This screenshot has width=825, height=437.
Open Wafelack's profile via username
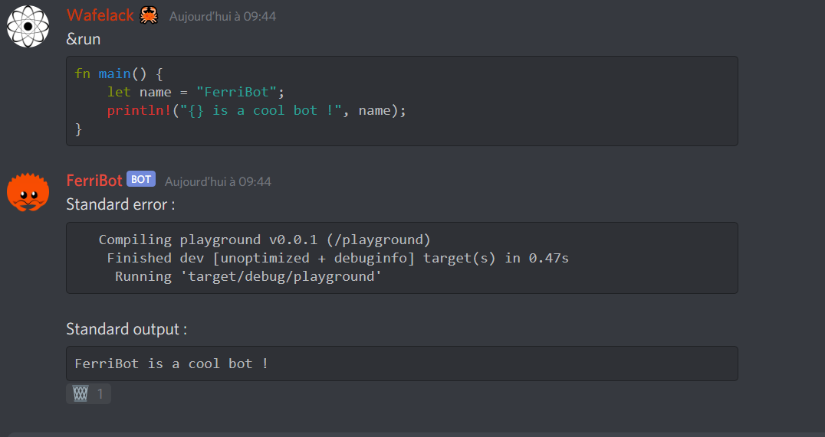(100, 15)
